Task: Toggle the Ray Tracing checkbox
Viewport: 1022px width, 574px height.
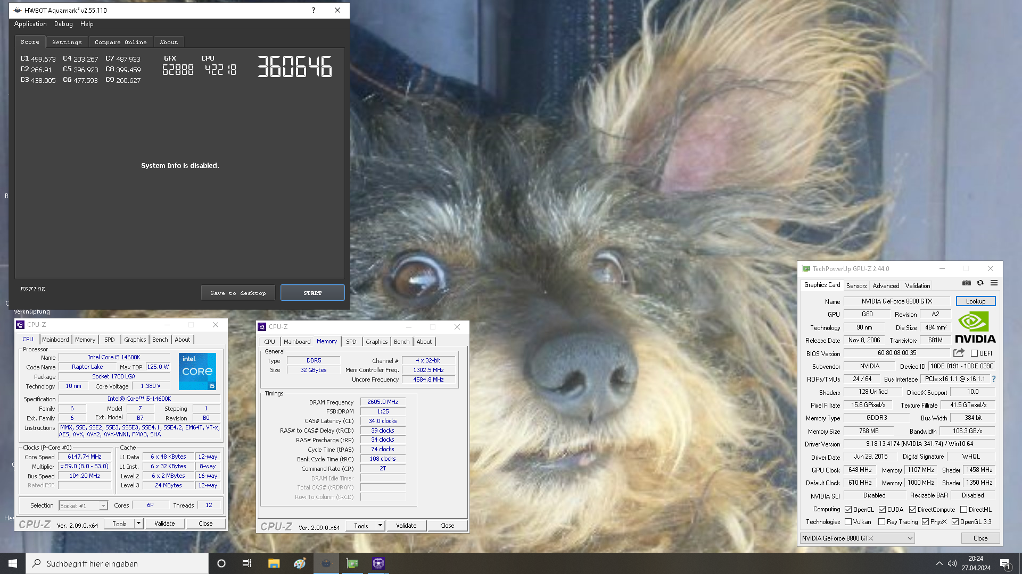Action: coord(881,522)
